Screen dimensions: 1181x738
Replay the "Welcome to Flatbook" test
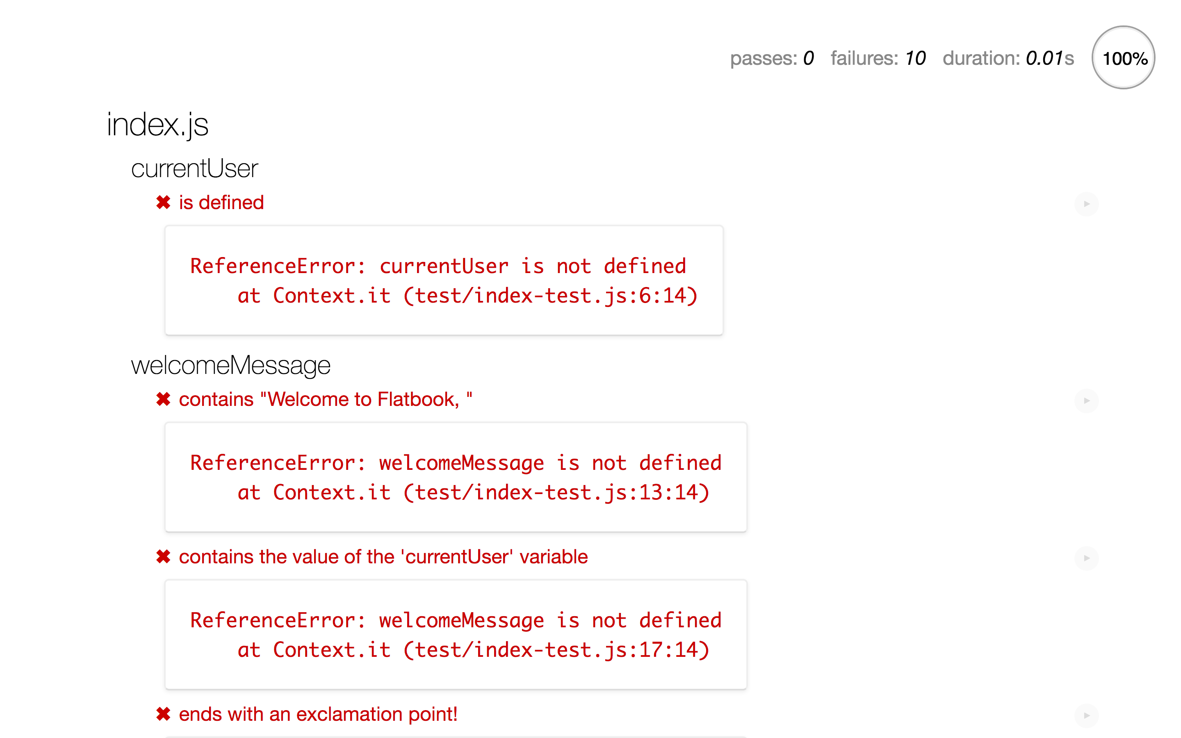pos(1086,401)
